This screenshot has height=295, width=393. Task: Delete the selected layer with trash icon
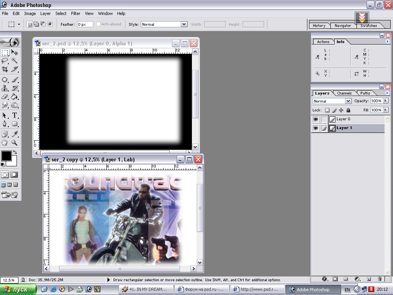click(380, 279)
